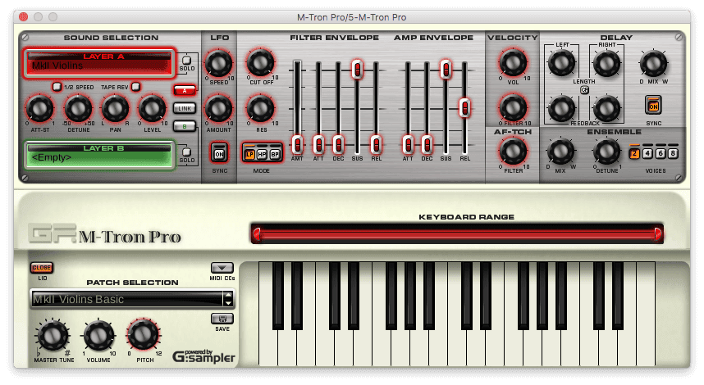Click the filter Cut Off knob
The image size is (704, 385).
tap(259, 62)
